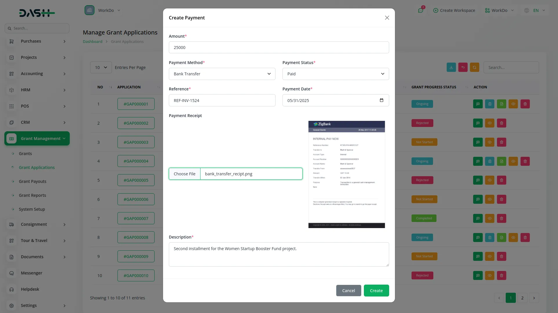Cancel the Create Payment dialog
Screen dimensions: 558x313
pyautogui.click(x=348, y=290)
